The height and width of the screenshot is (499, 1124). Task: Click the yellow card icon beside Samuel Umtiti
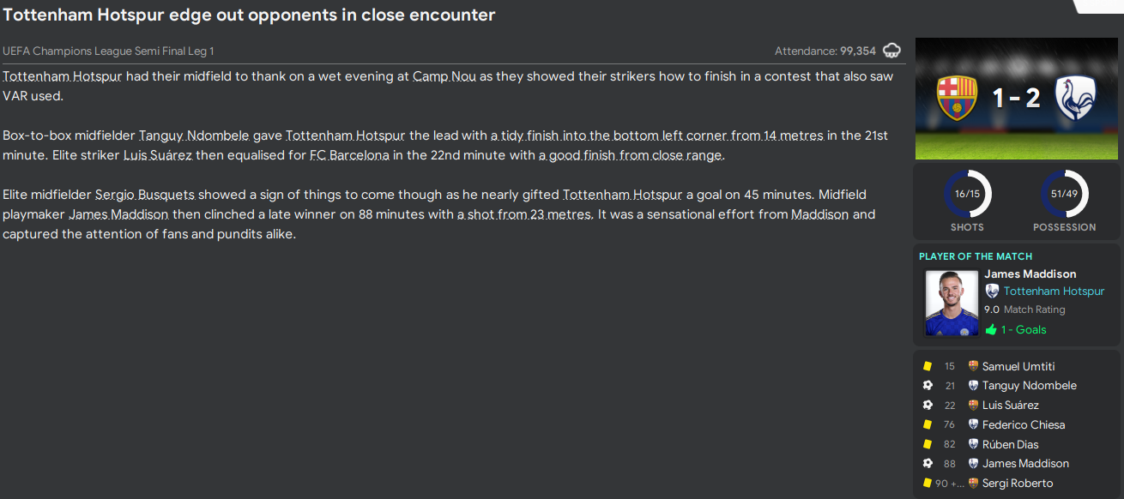click(x=928, y=366)
